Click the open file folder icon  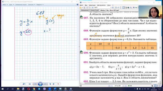point(81,8)
